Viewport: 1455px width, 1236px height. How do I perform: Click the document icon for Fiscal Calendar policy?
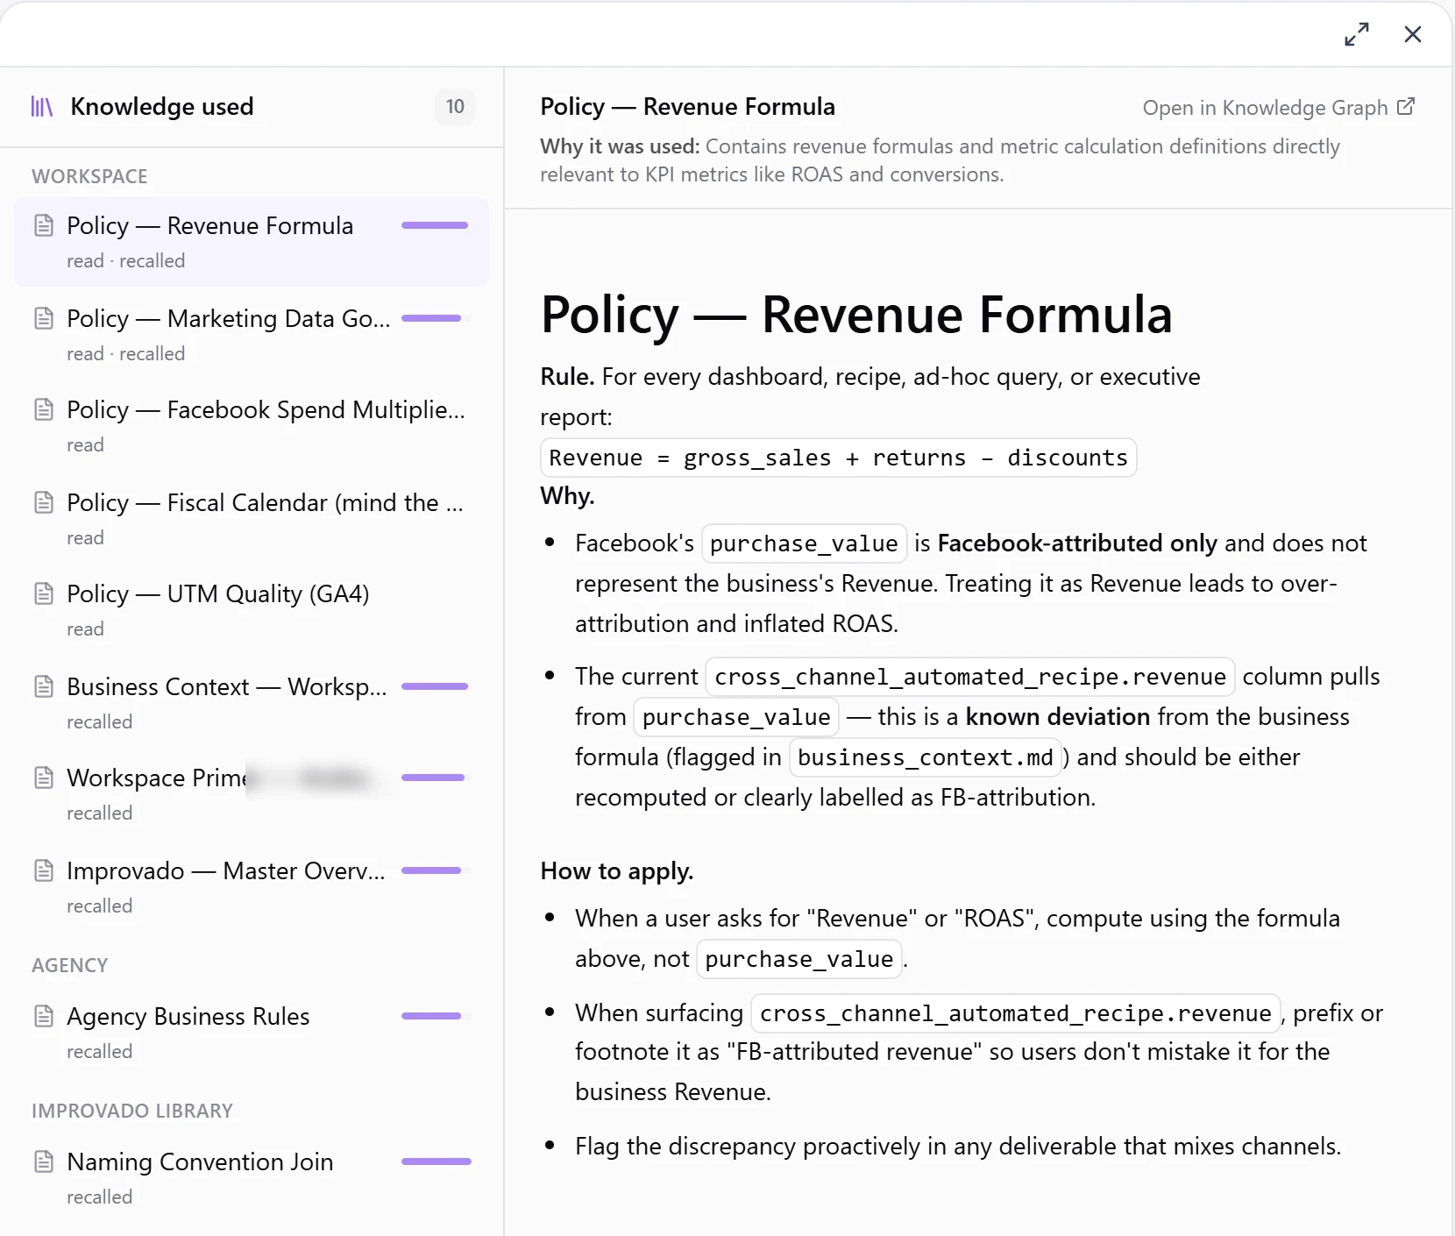(x=44, y=502)
